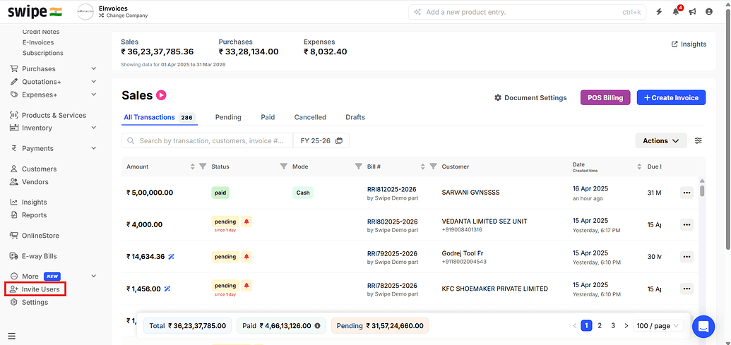Click the lightning bolt quick actions icon
The image size is (731, 345).
coord(660,12)
